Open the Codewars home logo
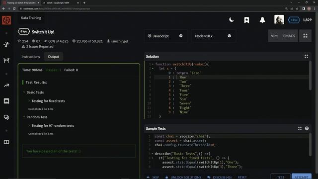Screen dimensions: 318x179 point(6,20)
